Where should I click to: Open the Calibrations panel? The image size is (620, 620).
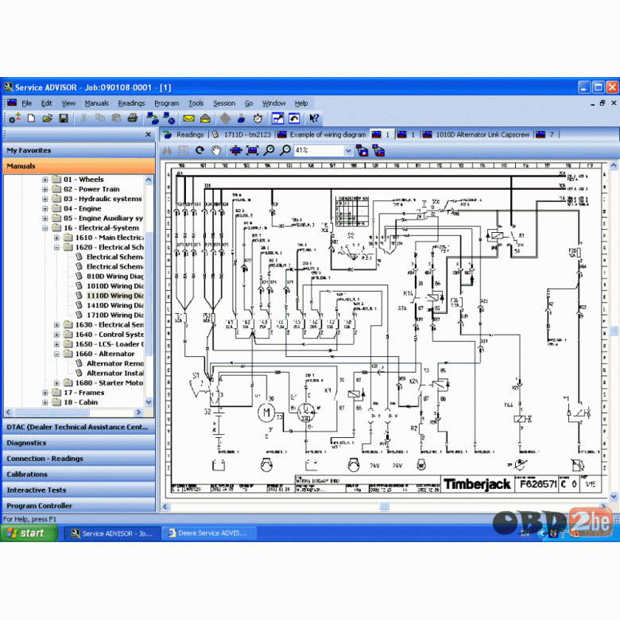pyautogui.click(x=79, y=474)
